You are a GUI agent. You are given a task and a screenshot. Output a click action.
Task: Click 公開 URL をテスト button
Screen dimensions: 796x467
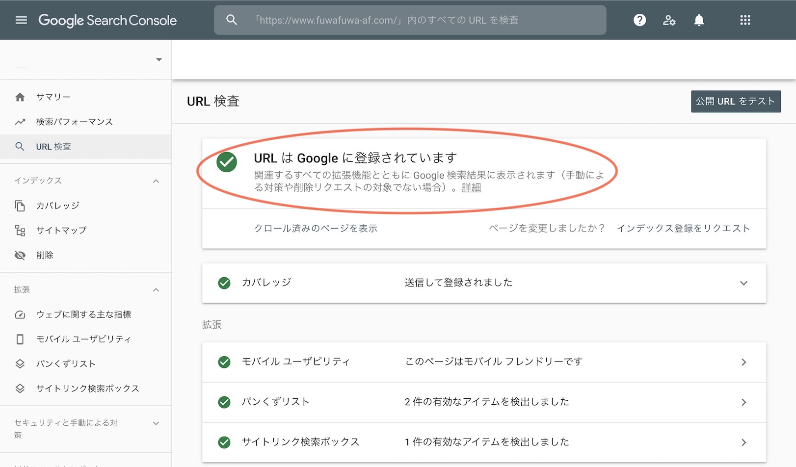click(735, 102)
